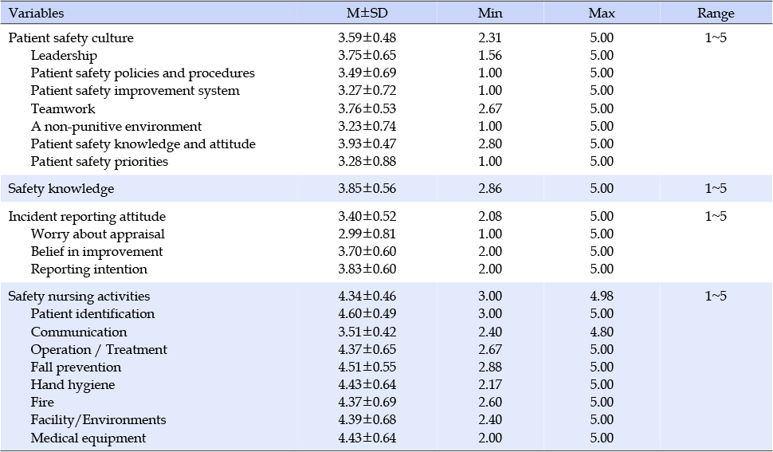The height and width of the screenshot is (452, 773).
Task: Click the M±SD value 4.34±0.46
Action: point(367,297)
